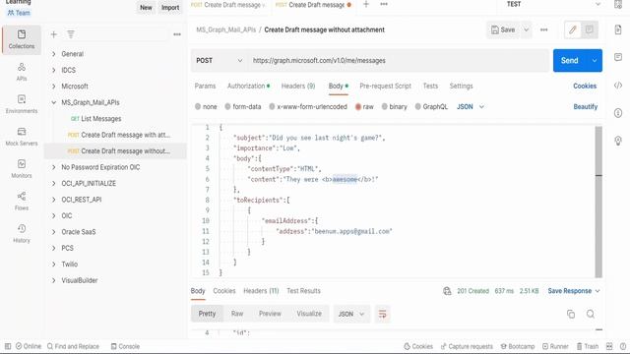
Task: Click the Send button
Action: 570,61
